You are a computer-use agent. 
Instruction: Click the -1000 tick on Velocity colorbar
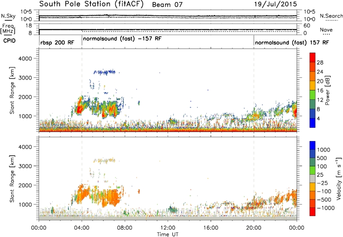pyautogui.click(x=325, y=208)
